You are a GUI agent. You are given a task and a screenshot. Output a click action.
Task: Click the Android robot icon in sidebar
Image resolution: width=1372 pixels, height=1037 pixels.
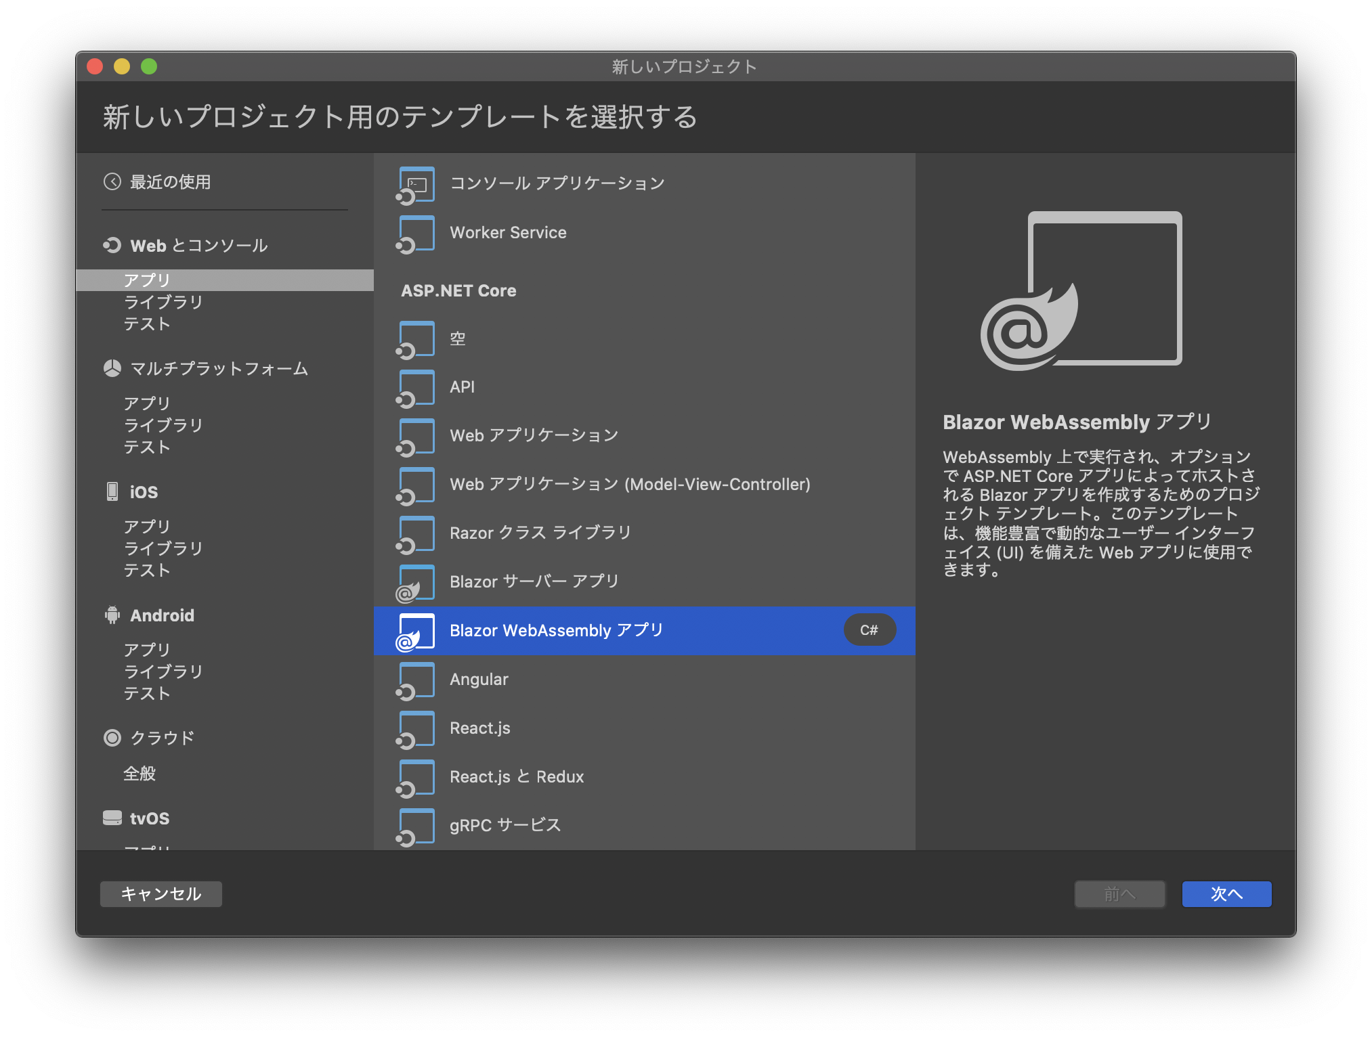113,615
